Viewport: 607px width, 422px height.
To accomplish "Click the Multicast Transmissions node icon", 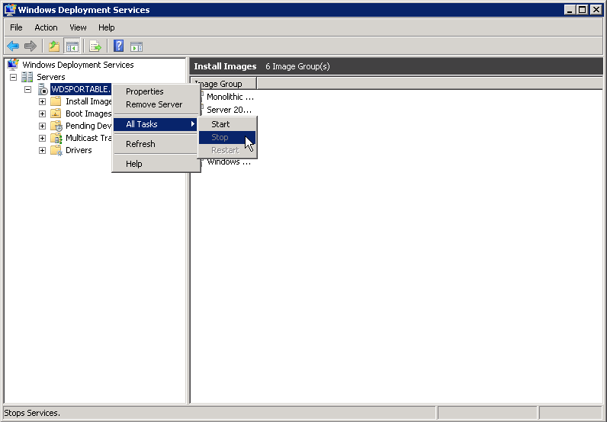I will coord(56,138).
